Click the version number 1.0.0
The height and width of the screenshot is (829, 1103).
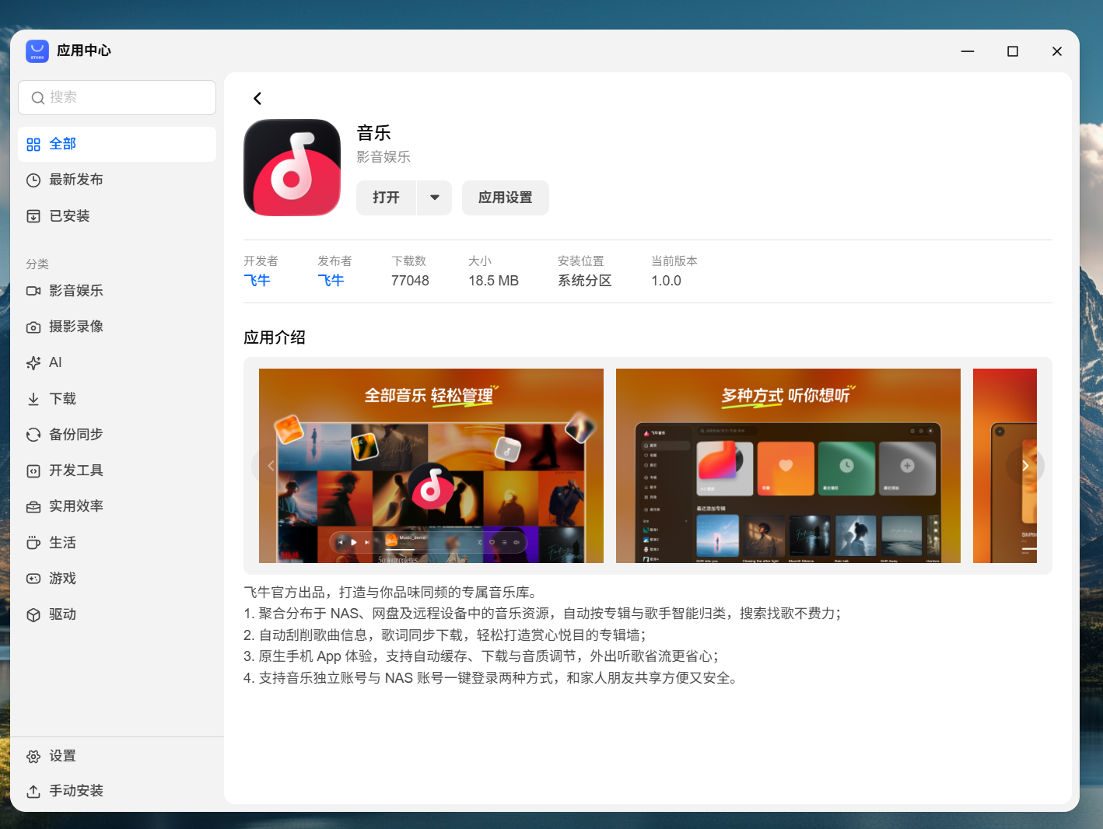coord(666,281)
